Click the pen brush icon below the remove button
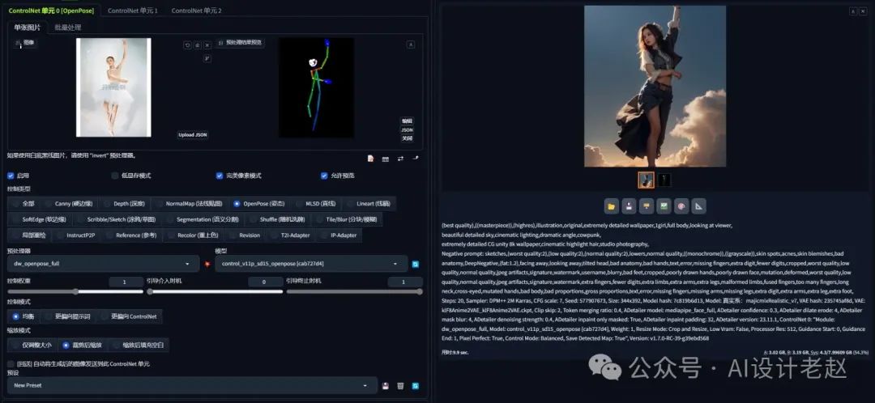The width and height of the screenshot is (875, 403). [x=207, y=58]
